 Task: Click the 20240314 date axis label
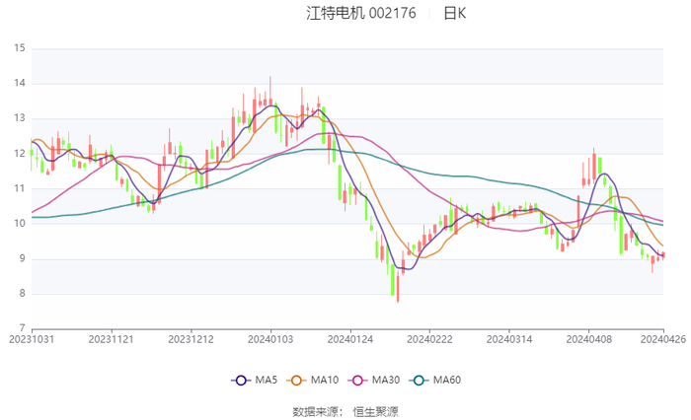click(x=508, y=338)
